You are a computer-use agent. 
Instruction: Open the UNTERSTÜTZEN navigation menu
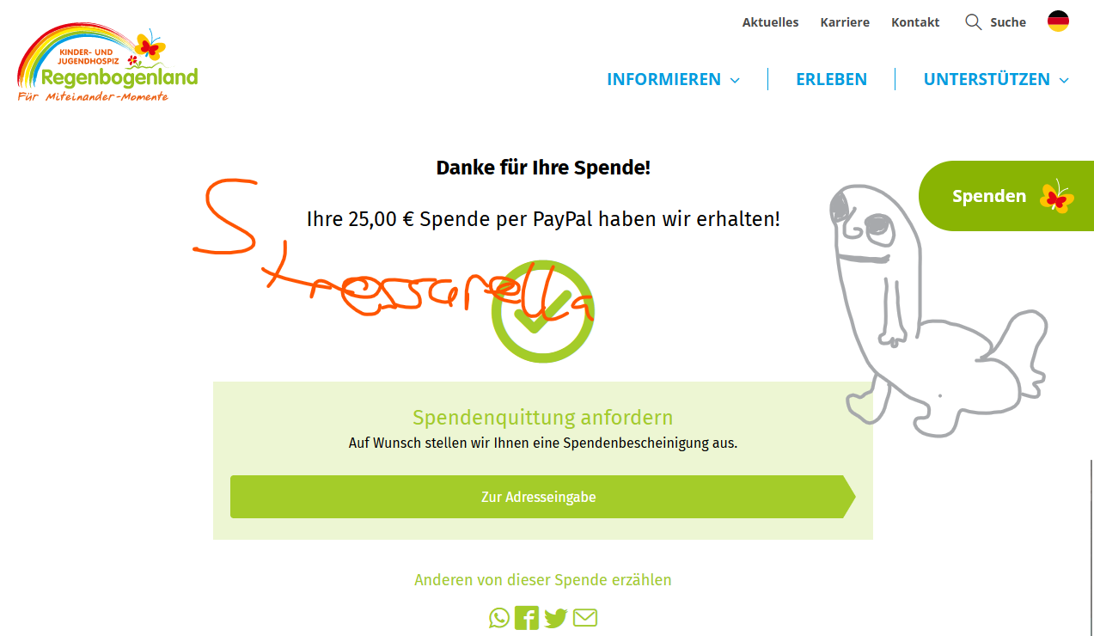[x=987, y=79]
